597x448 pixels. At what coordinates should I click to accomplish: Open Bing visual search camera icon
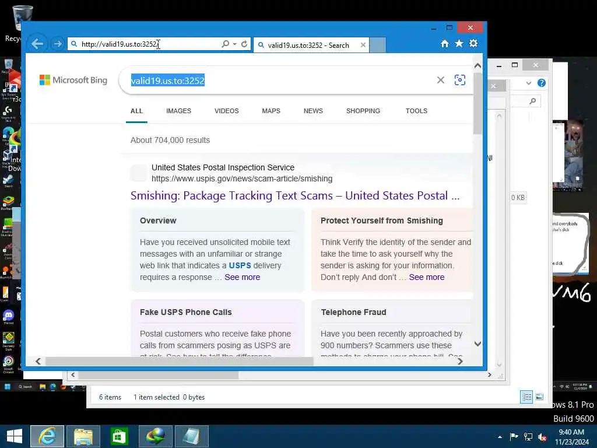[x=459, y=80]
